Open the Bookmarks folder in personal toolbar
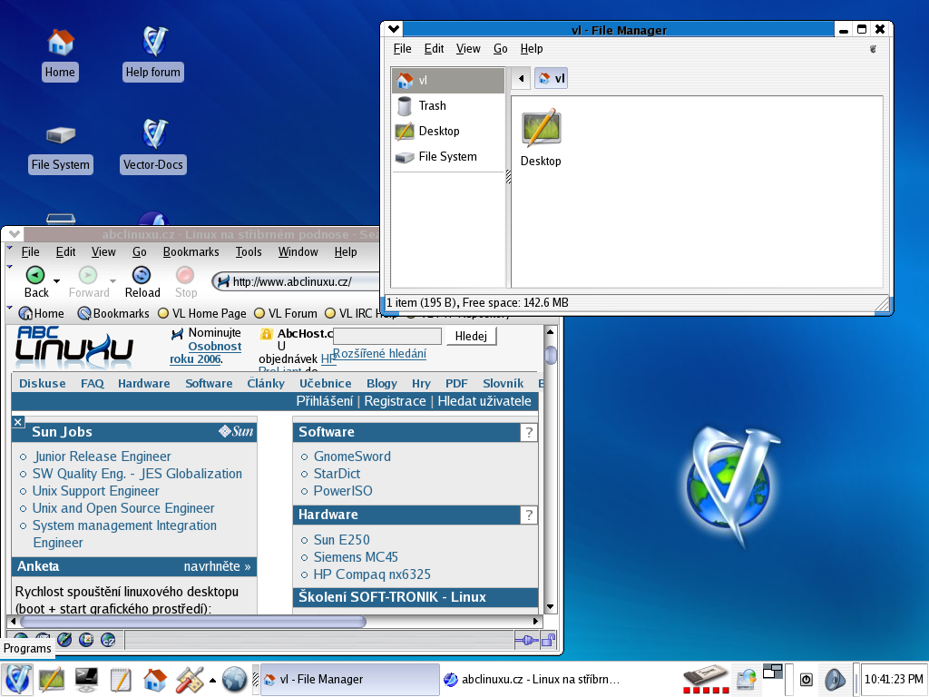929x697 pixels. (113, 313)
